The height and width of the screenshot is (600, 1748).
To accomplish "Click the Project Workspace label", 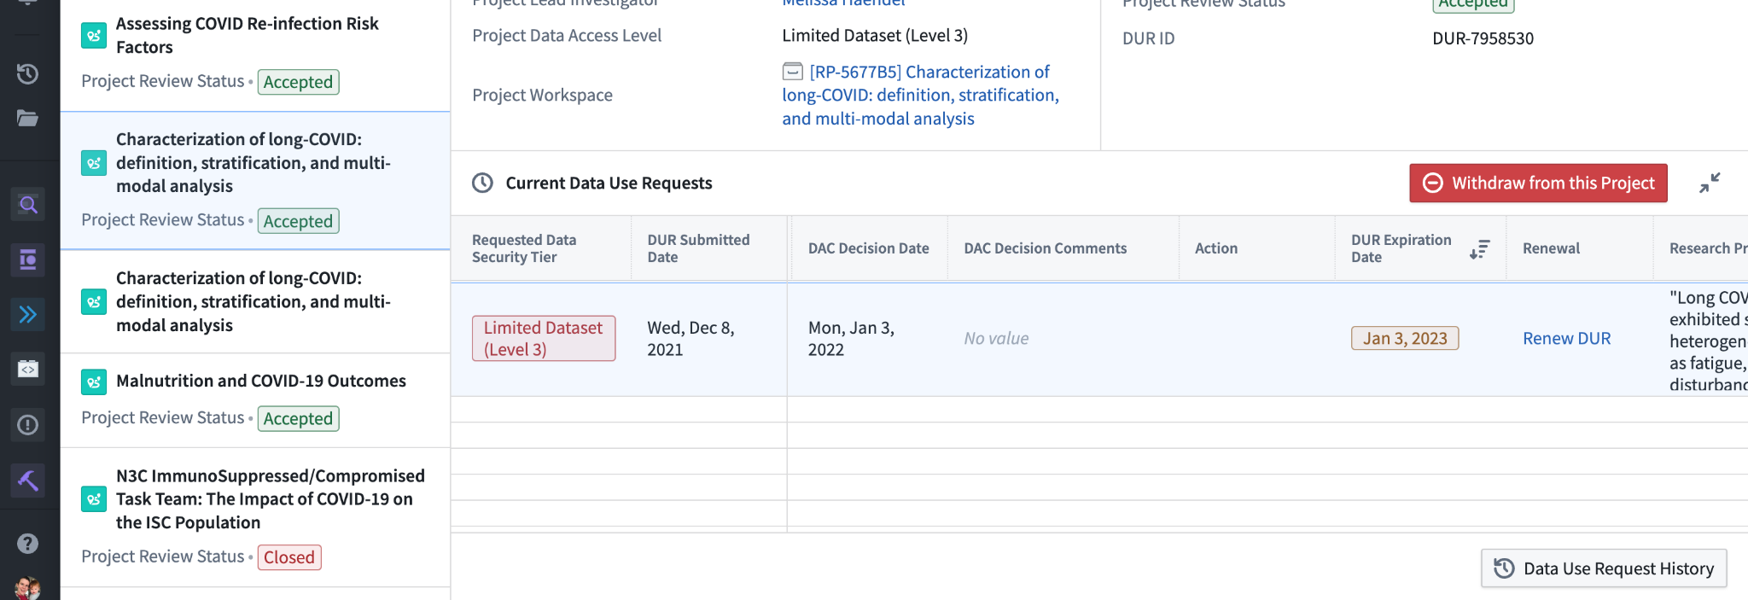I will coord(542,95).
